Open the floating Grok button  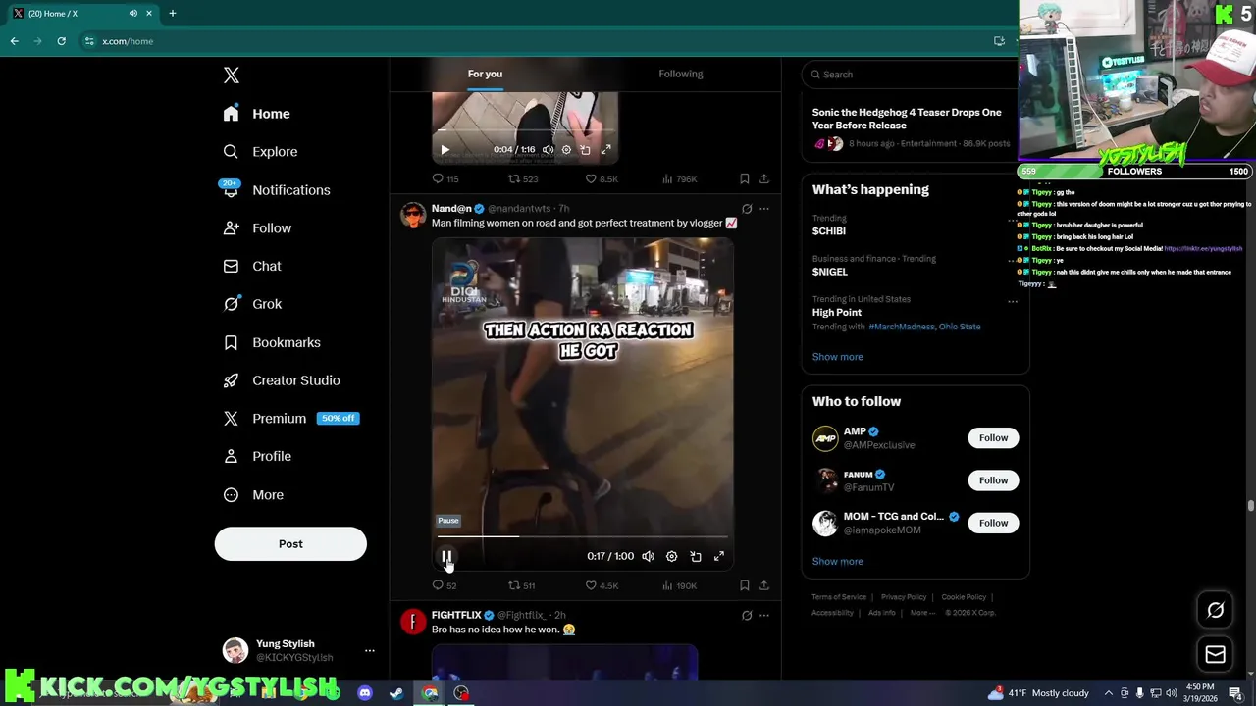[x=1215, y=611]
